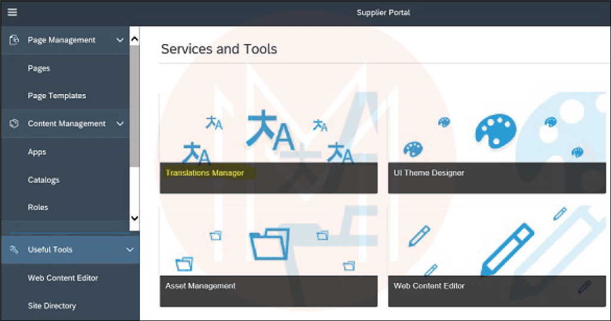This screenshot has height=321, width=611.
Task: Open Pages in the sidebar
Action: 39,68
